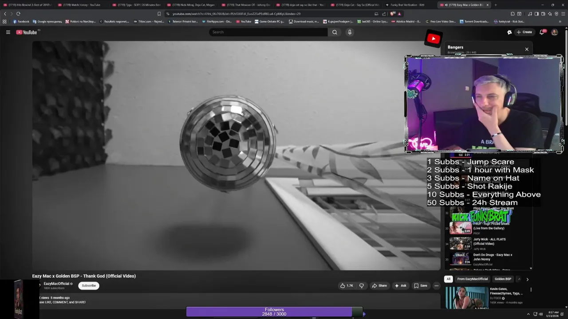Select the Golden BSP filter chip

tap(503, 279)
